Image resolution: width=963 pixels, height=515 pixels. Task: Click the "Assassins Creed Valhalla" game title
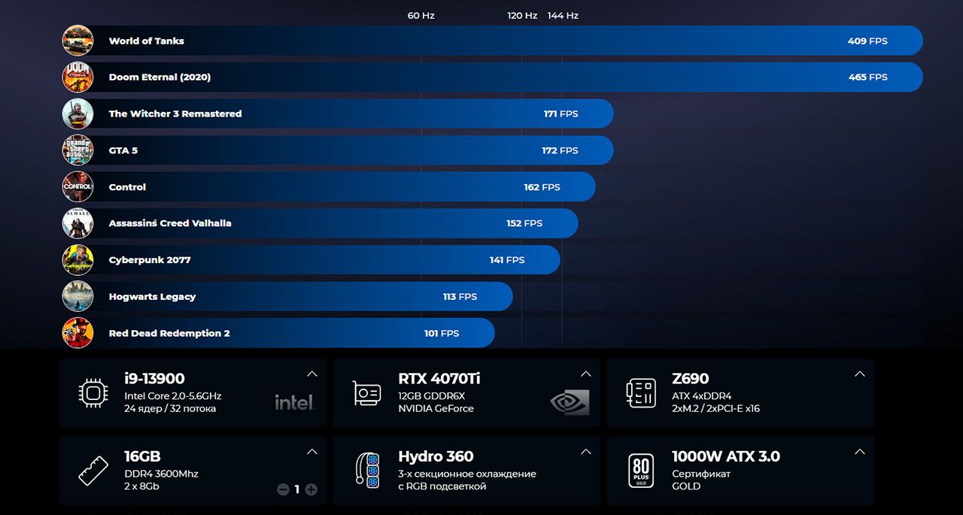(170, 223)
